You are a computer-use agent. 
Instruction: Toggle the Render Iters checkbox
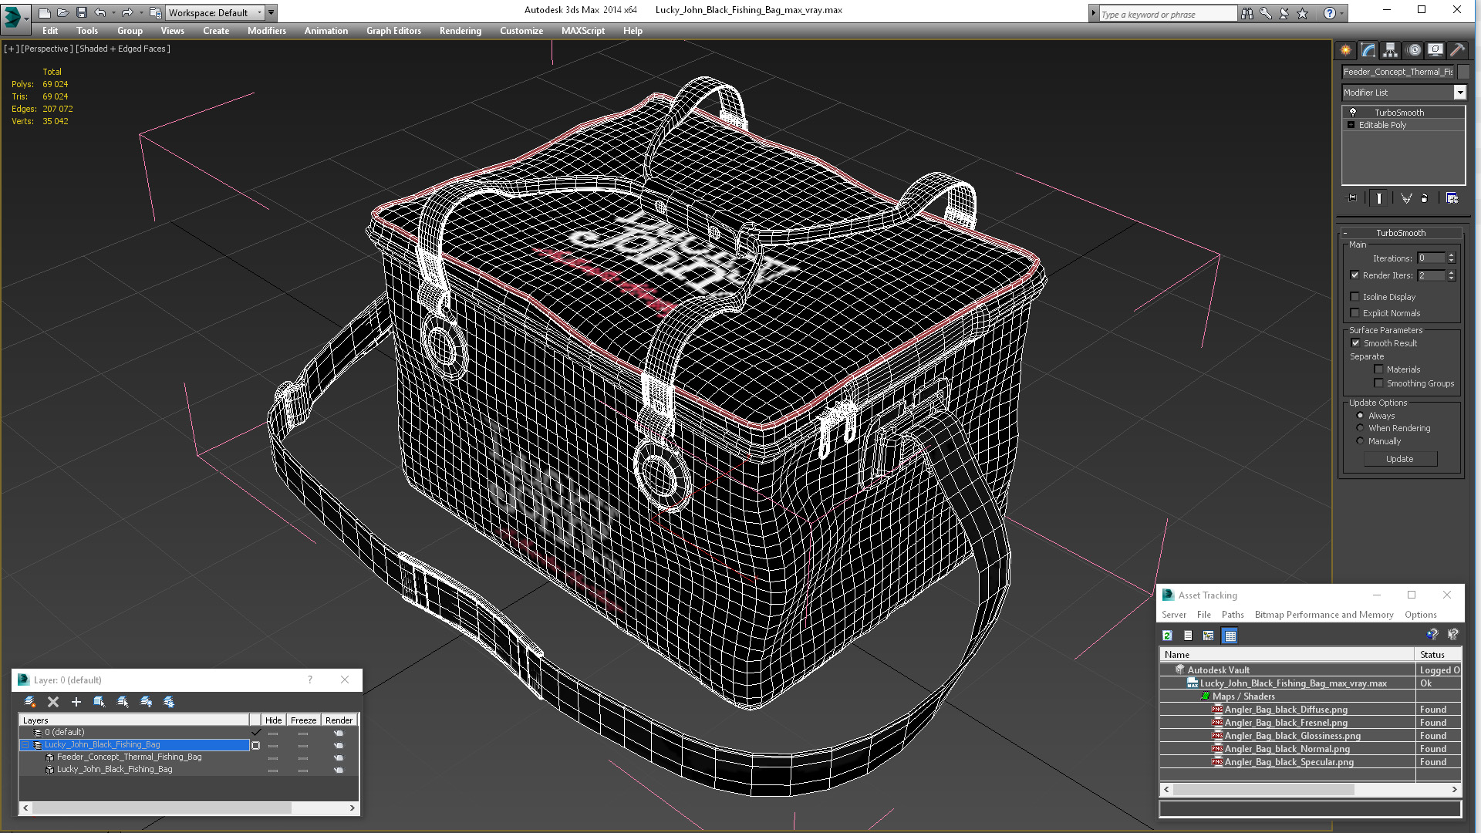point(1355,275)
